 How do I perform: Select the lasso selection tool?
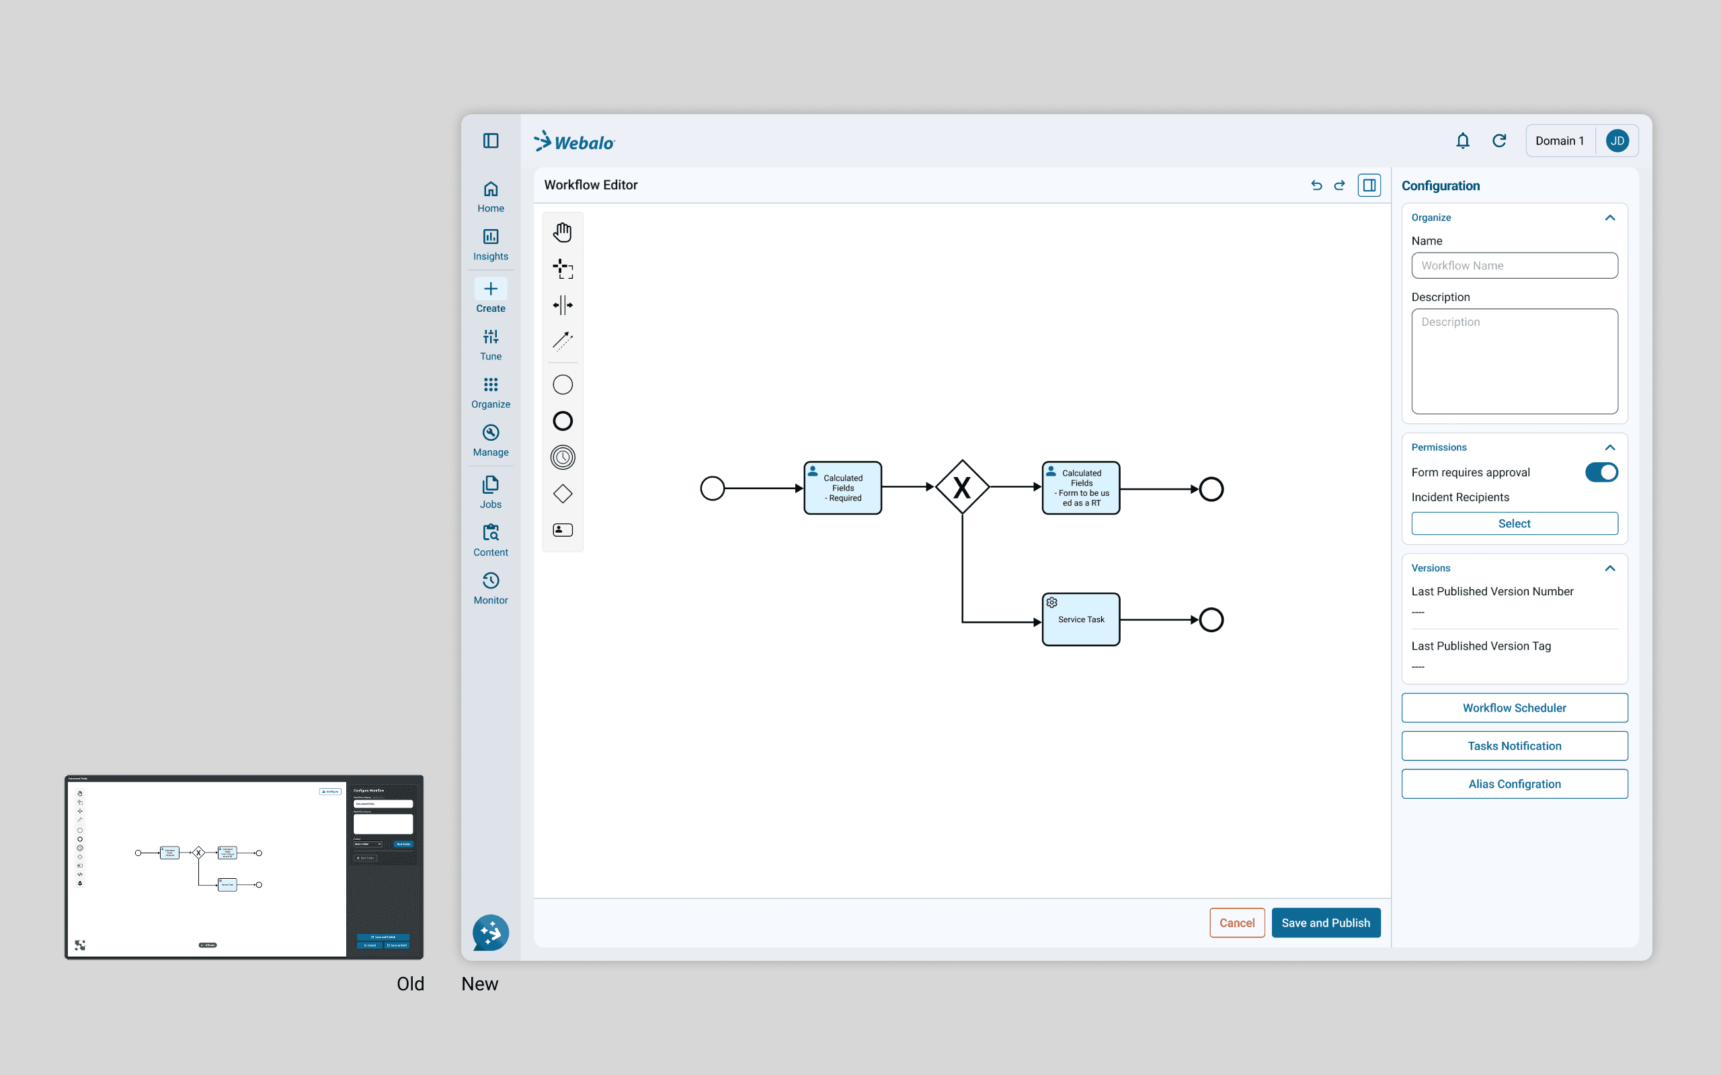coord(563,269)
